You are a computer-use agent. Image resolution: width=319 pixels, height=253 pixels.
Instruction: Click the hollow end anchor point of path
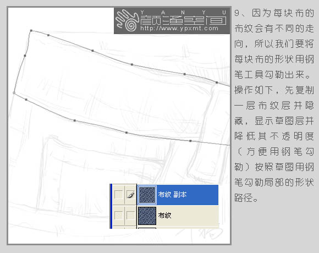pyautogui.click(x=14, y=93)
